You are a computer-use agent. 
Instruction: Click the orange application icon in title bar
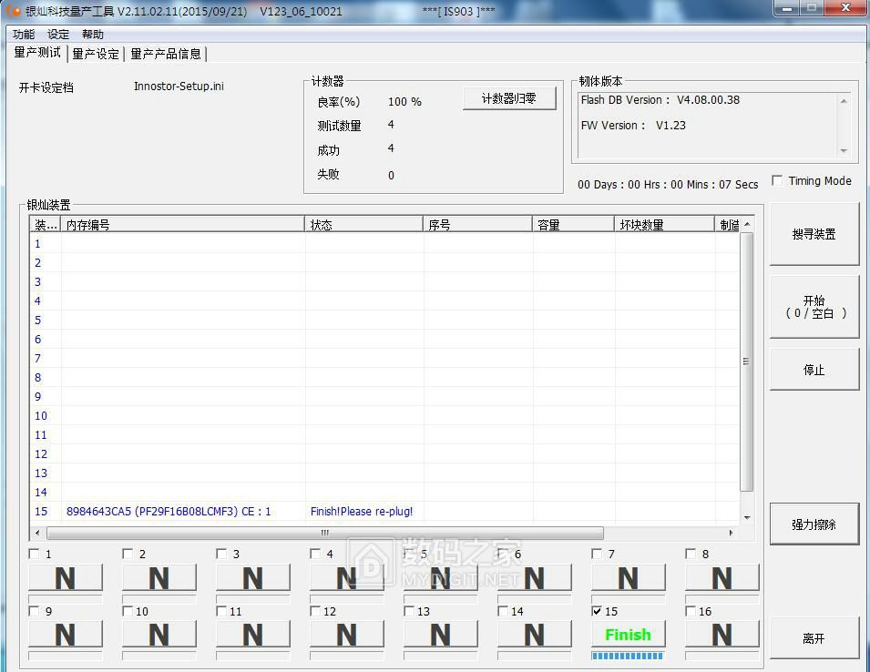(14, 11)
